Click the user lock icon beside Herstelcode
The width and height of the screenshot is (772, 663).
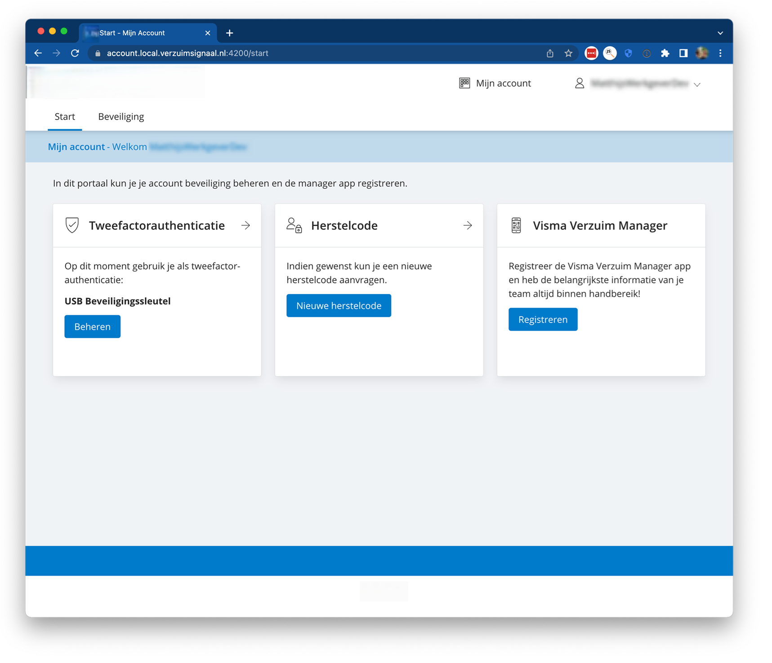294,225
